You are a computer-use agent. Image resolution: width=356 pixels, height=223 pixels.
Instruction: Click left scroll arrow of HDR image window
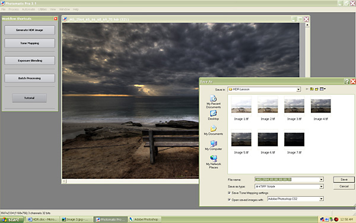click(x=64, y=181)
